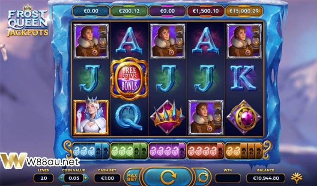Open the Yggdrasil tree logo menu

pos(296,178)
